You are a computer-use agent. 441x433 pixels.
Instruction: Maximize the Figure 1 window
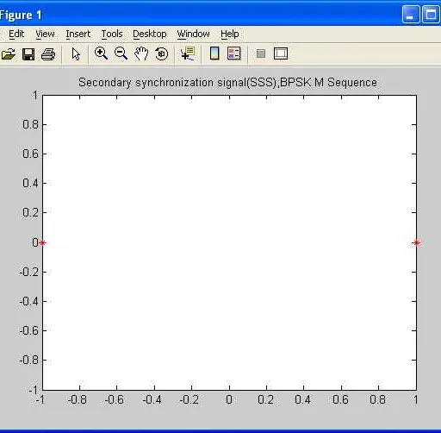pyautogui.click(x=431, y=15)
